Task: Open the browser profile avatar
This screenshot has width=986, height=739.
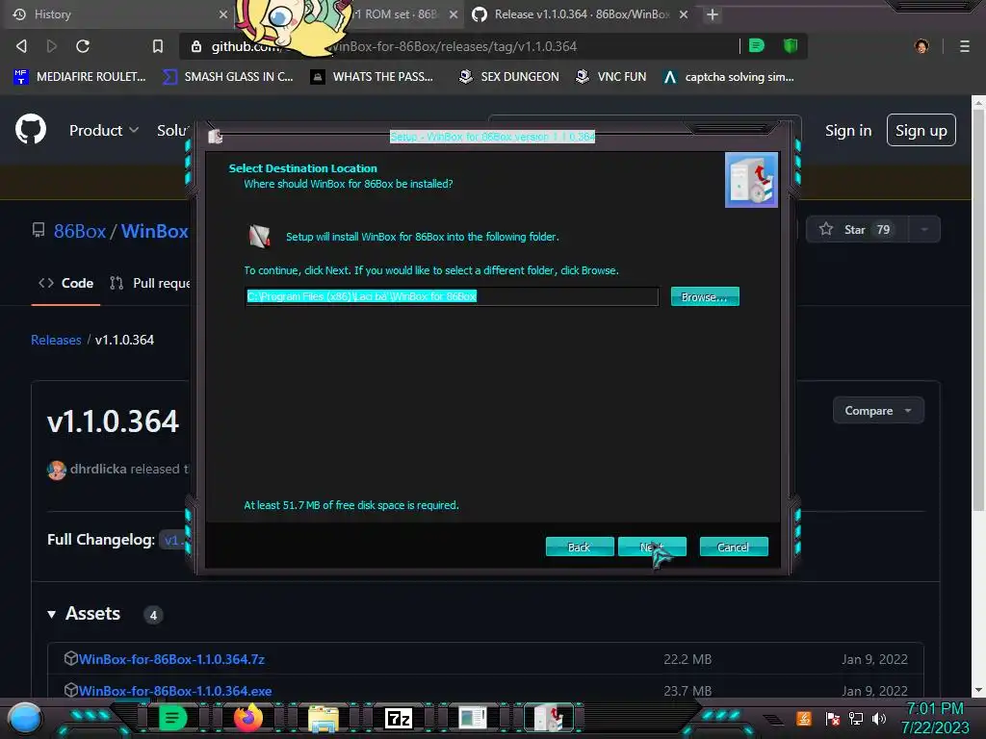Action: [x=921, y=46]
